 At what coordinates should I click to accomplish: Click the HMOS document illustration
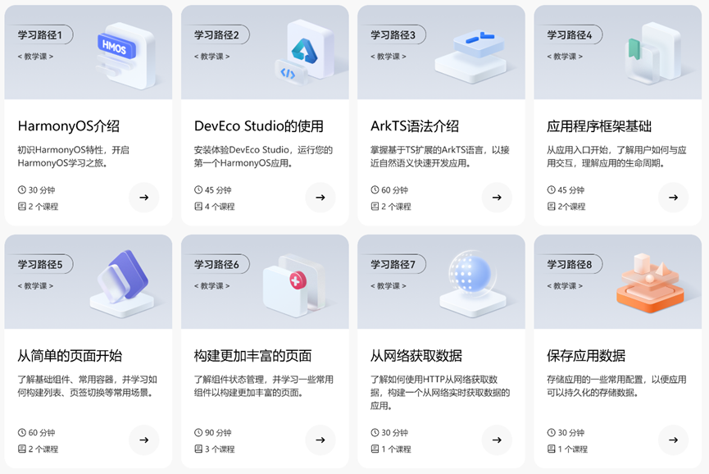tap(125, 55)
